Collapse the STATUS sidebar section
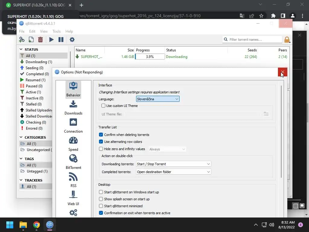309x232 pixels. point(21,49)
